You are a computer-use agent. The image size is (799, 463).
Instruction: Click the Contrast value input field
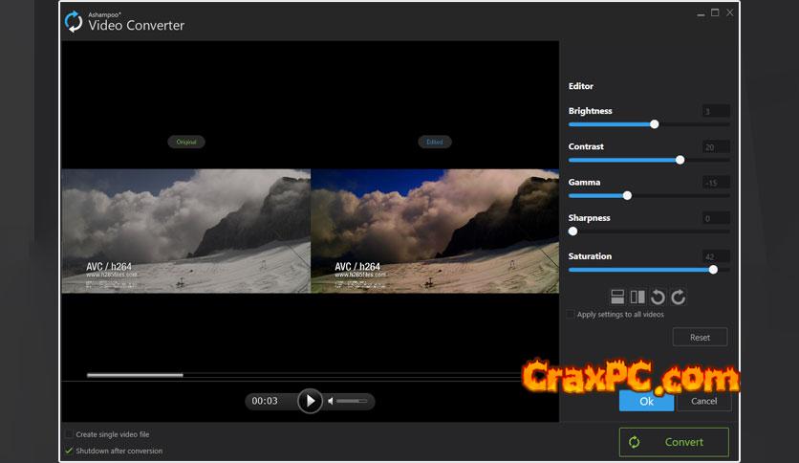(716, 147)
